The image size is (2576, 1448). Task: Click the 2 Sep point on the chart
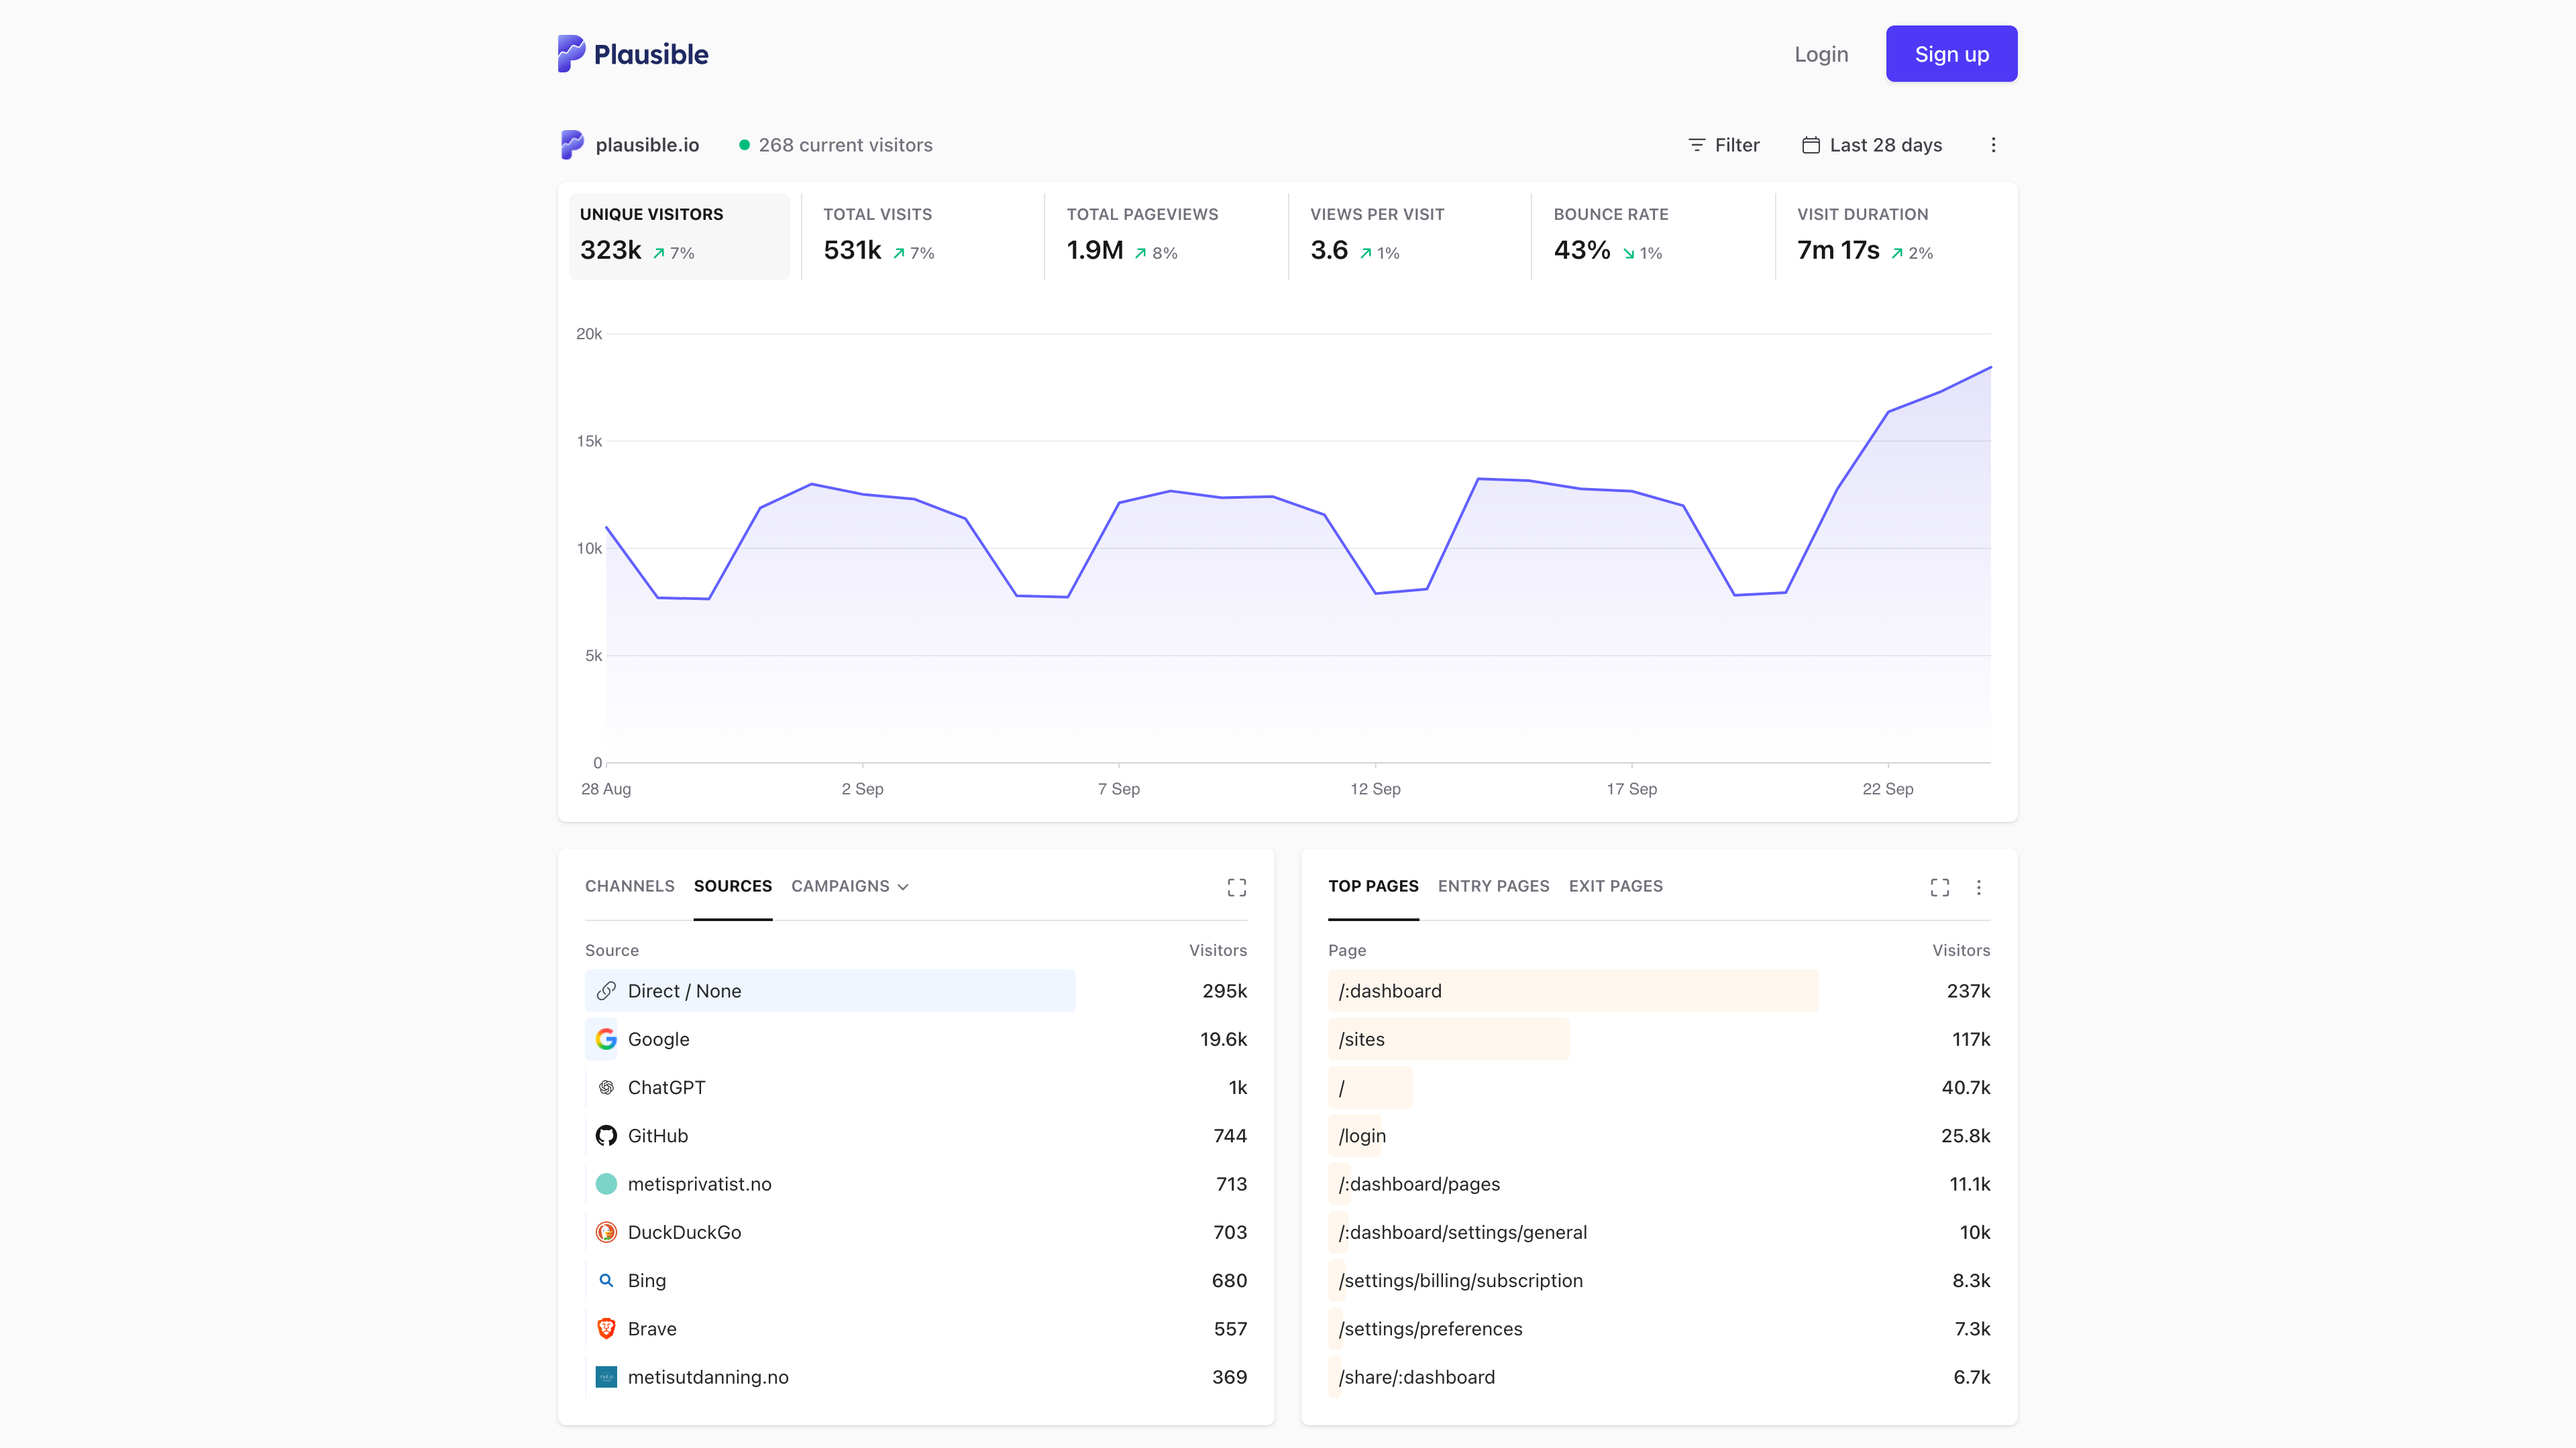(x=863, y=495)
